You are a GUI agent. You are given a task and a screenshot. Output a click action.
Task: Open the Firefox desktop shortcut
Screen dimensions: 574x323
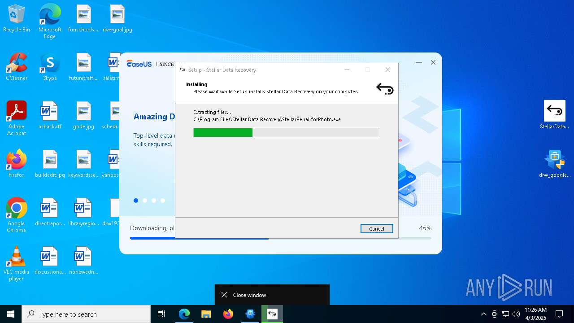(x=17, y=164)
